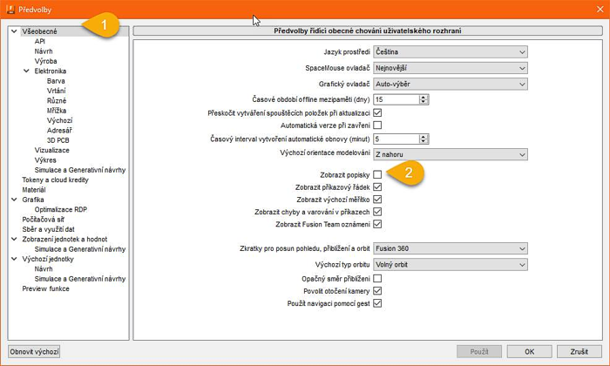Open the Grafický ovladač dropdown

click(x=450, y=84)
